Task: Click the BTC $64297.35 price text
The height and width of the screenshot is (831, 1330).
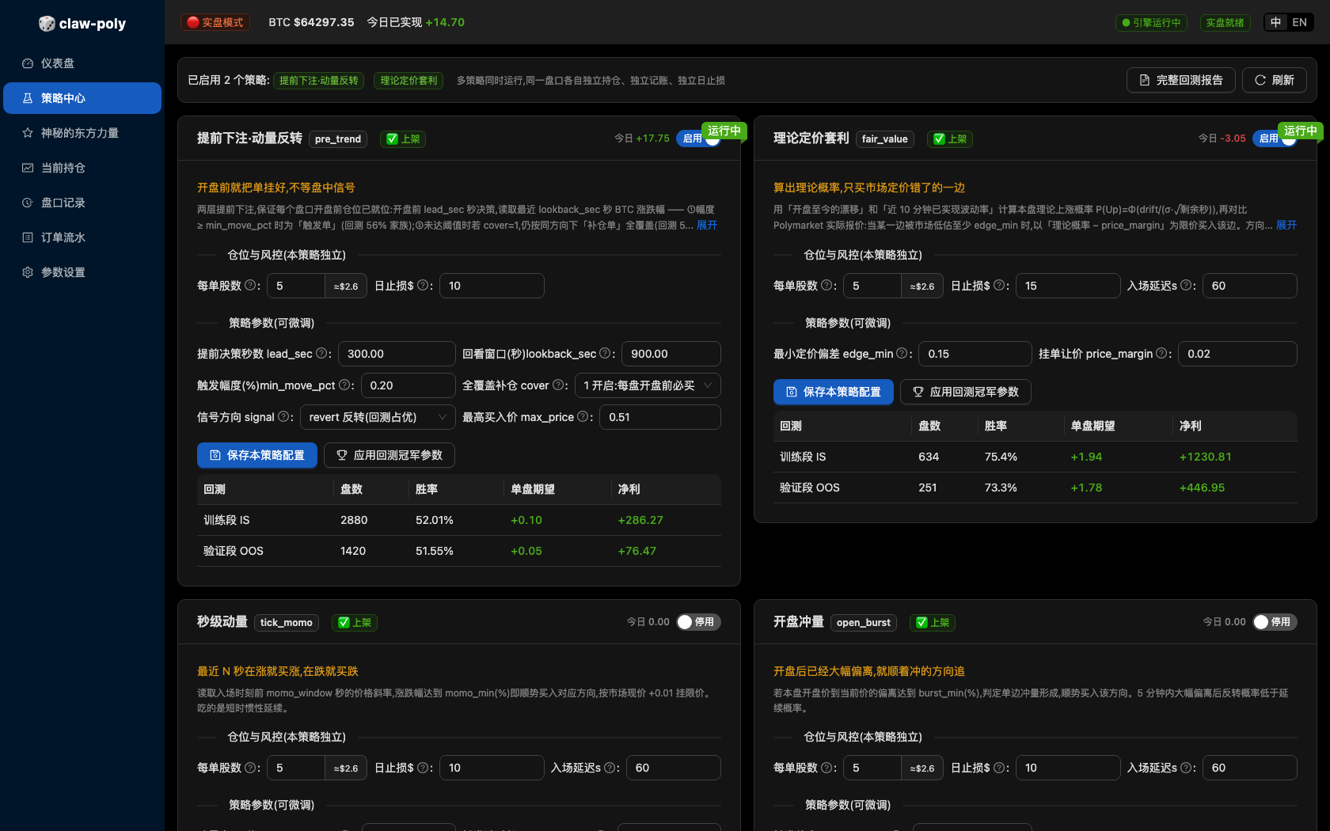Action: coord(311,22)
